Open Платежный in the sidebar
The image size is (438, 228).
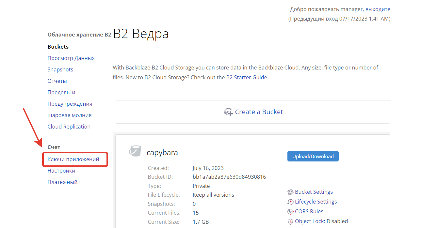(62, 182)
